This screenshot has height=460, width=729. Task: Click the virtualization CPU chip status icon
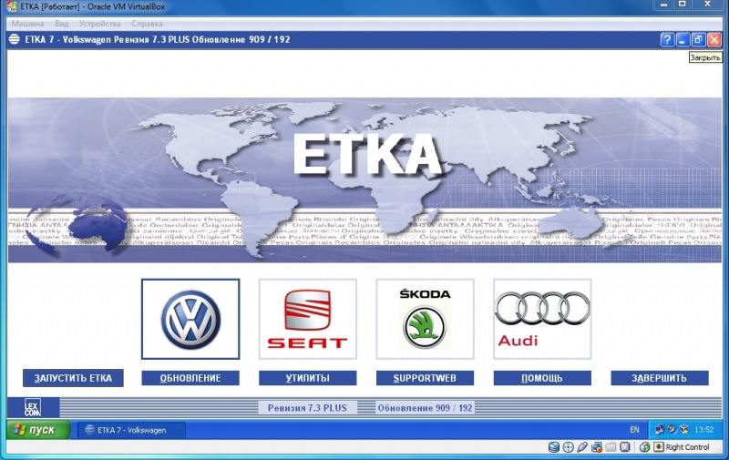coord(625,447)
